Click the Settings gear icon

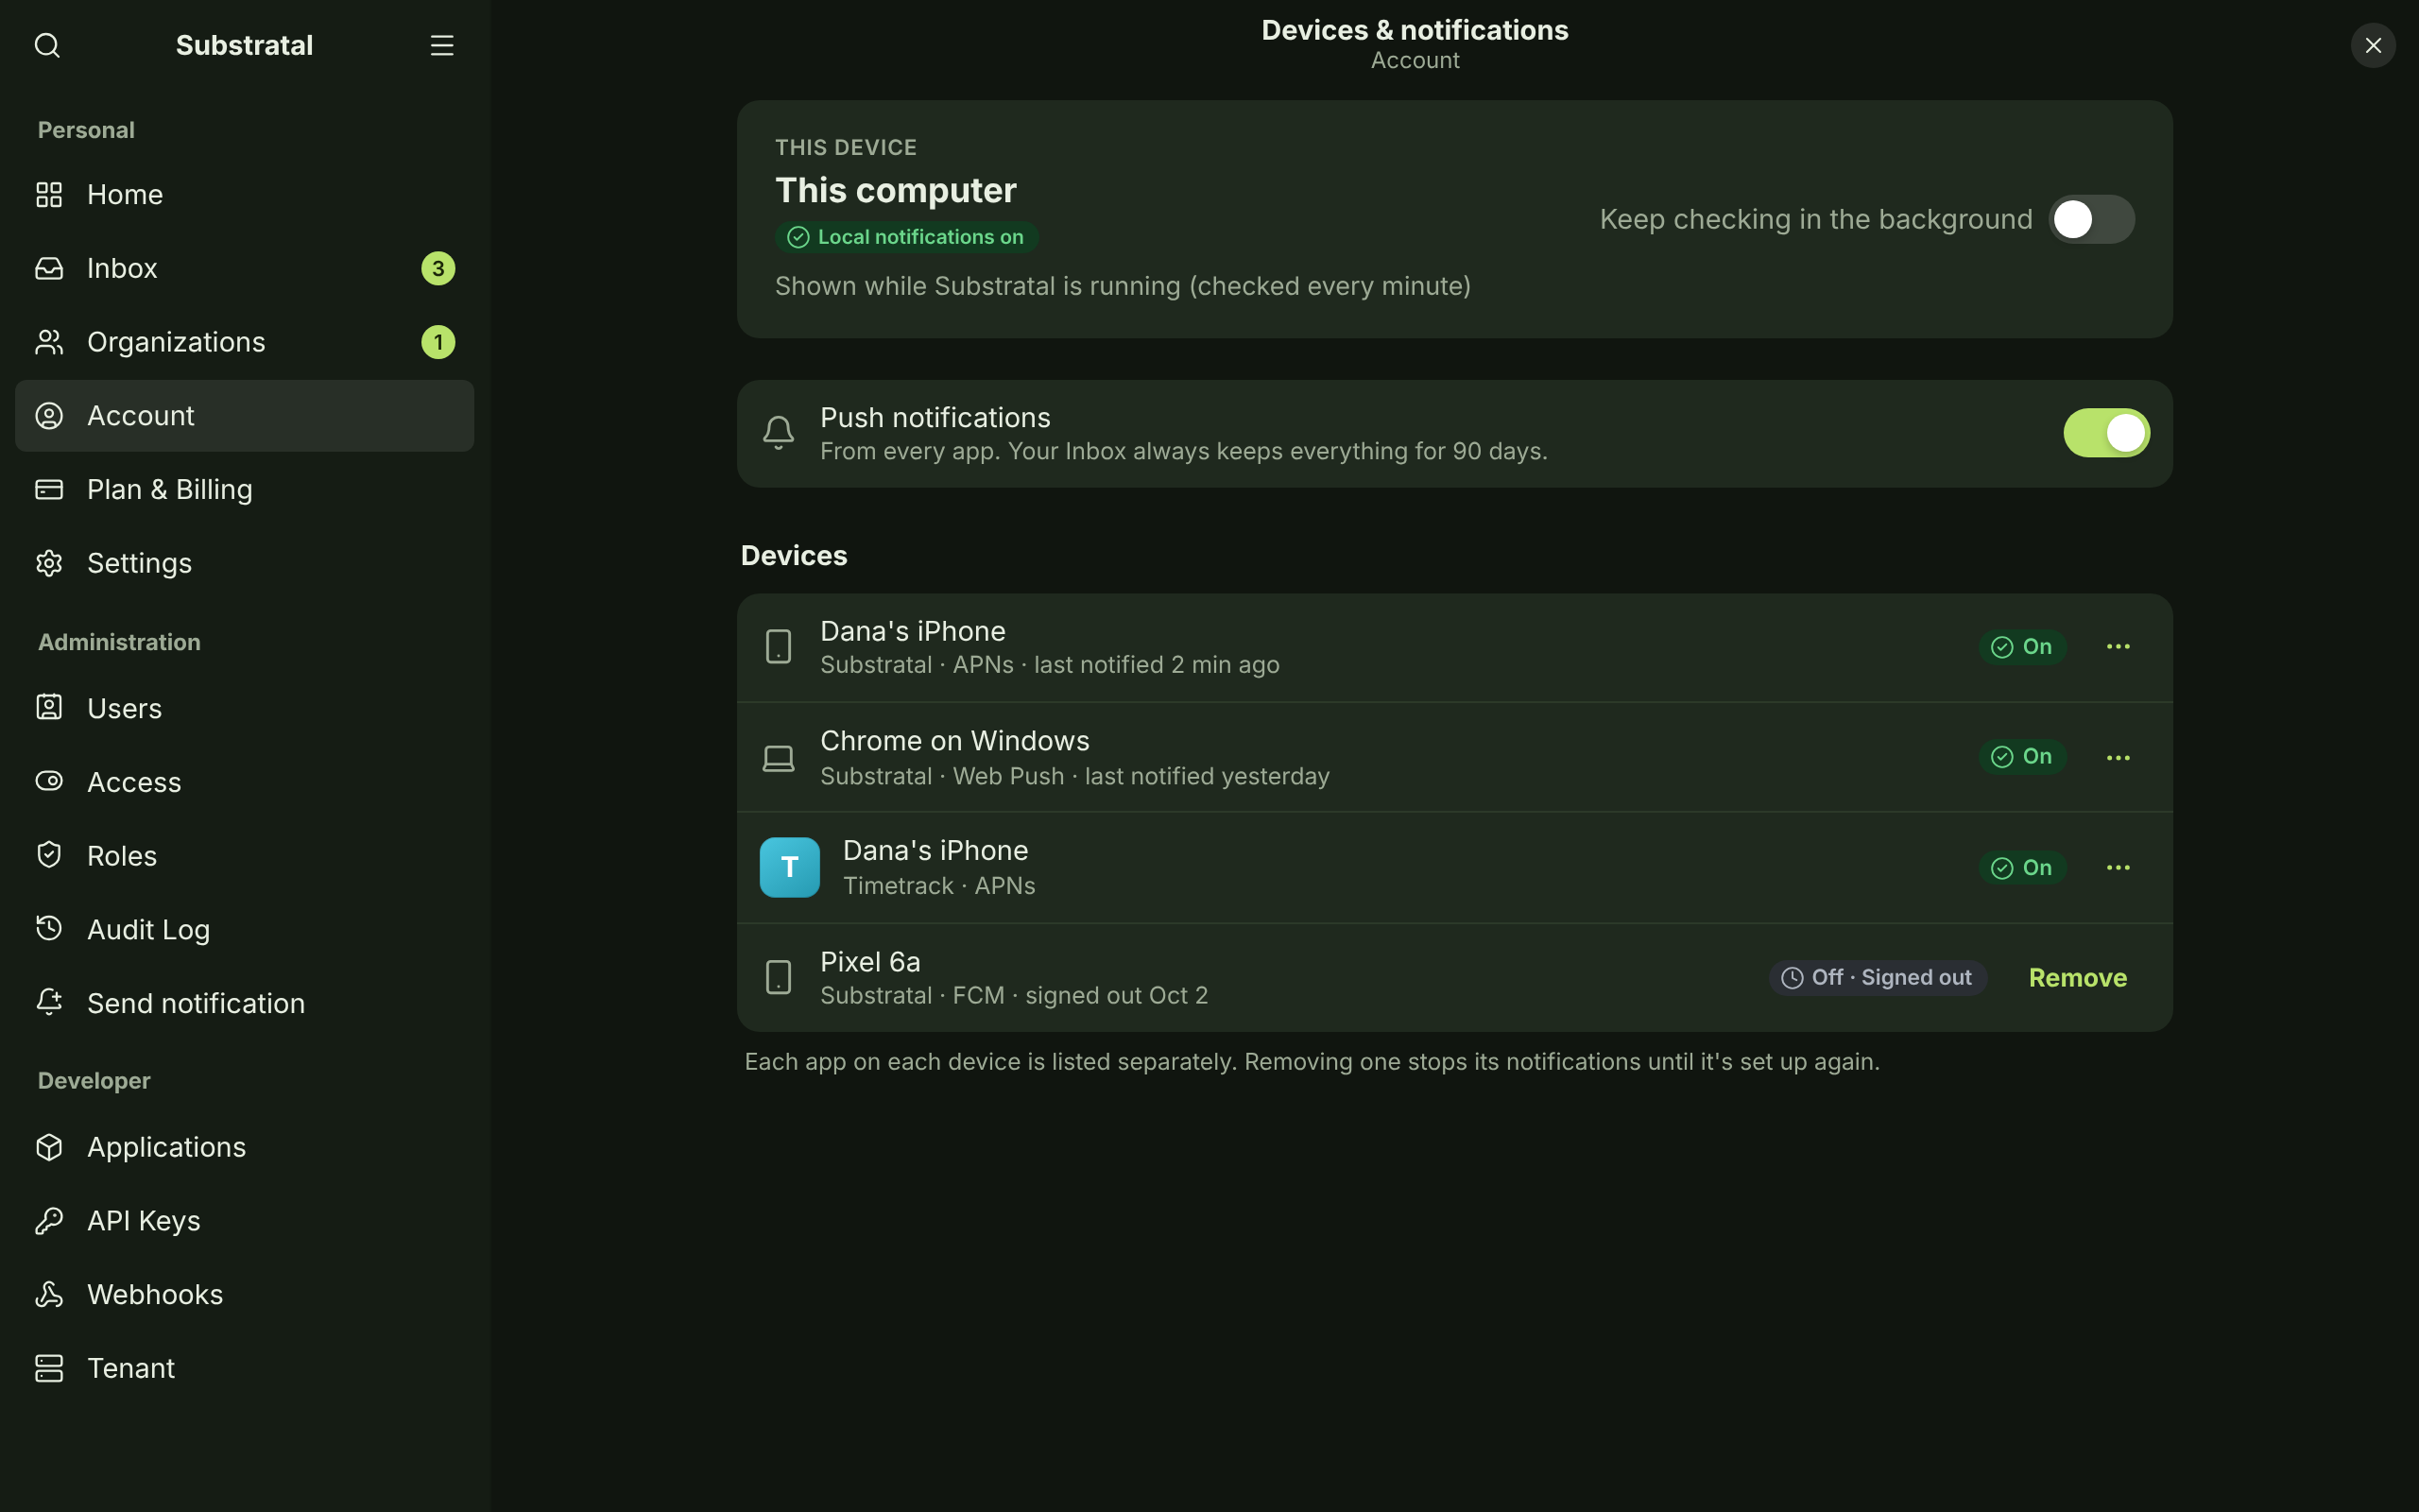point(49,563)
